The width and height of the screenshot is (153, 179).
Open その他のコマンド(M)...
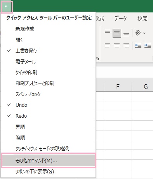click(x=49, y=161)
